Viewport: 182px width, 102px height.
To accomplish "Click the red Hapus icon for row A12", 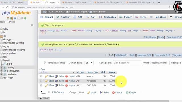I will pyautogui.click(x=67, y=86).
